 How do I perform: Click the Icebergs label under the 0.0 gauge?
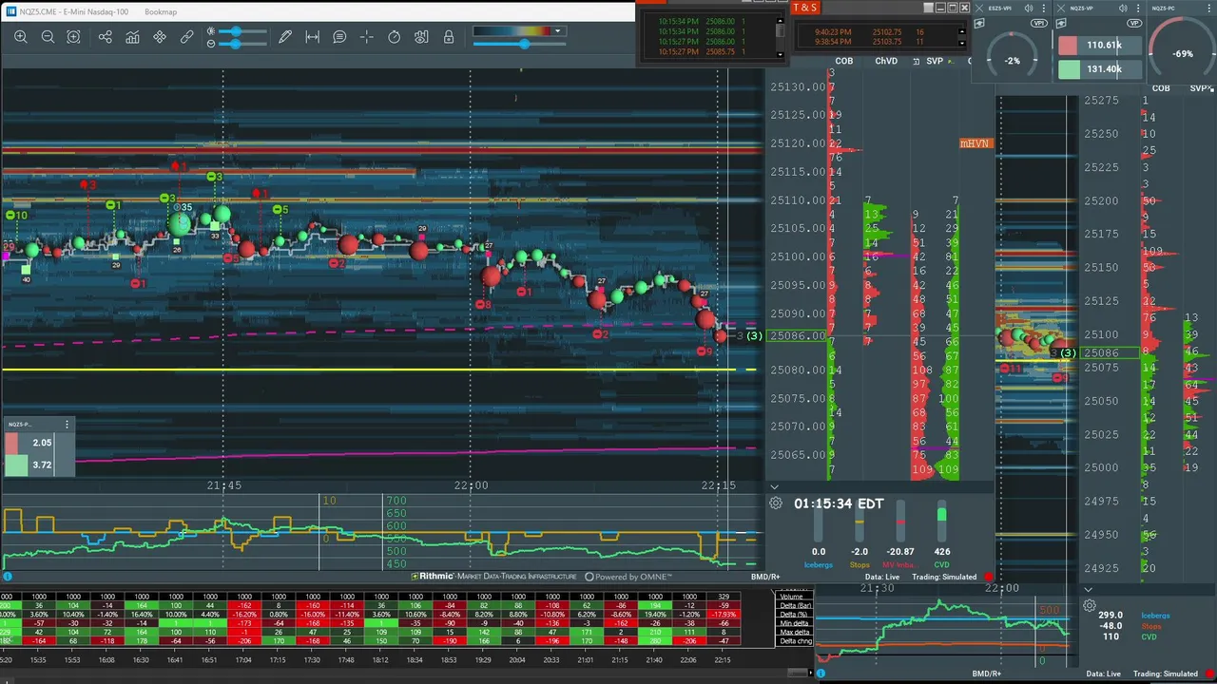click(x=819, y=564)
